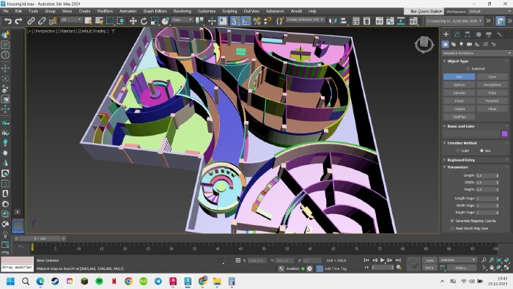This screenshot has height=289, width=513.
Task: Click the Play Animation button
Action: tap(382, 260)
